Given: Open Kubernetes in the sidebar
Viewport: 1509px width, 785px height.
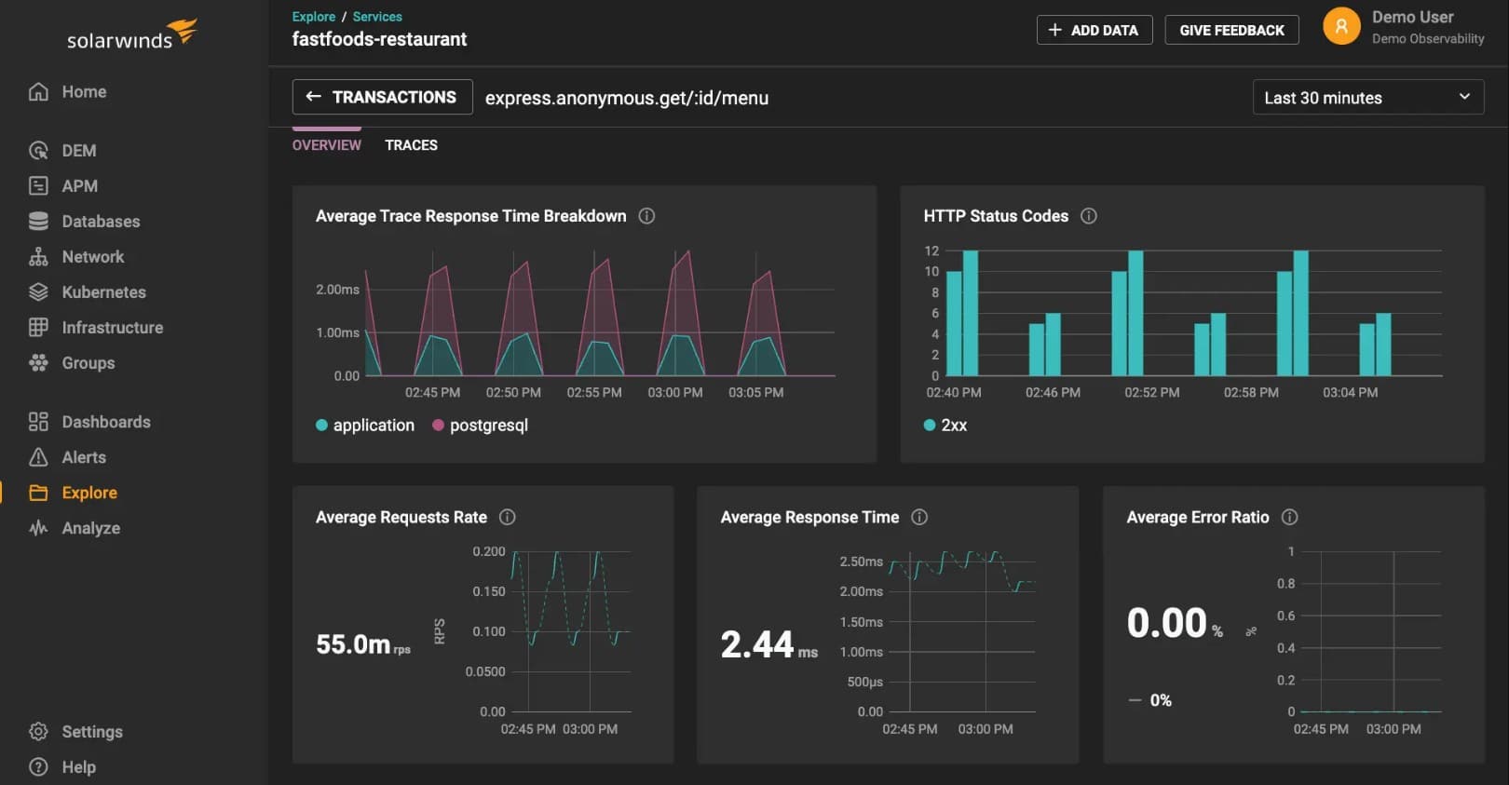Looking at the screenshot, I should 103,291.
